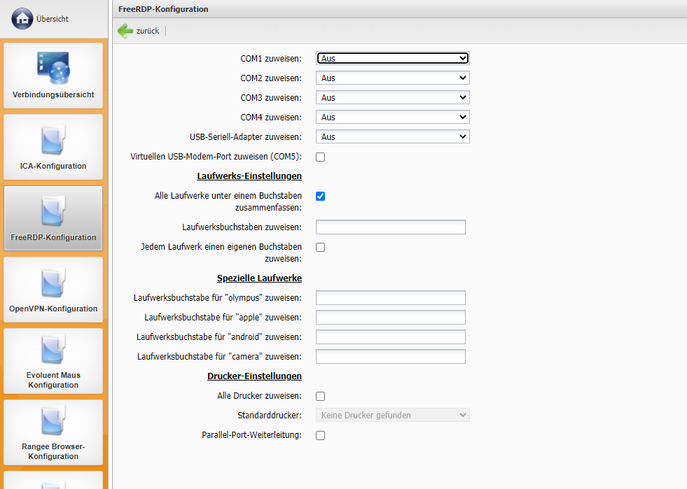687x489 pixels.
Task: Select FreeRDP-Konfiguration folder icon in sidebar
Action: [x=53, y=211]
